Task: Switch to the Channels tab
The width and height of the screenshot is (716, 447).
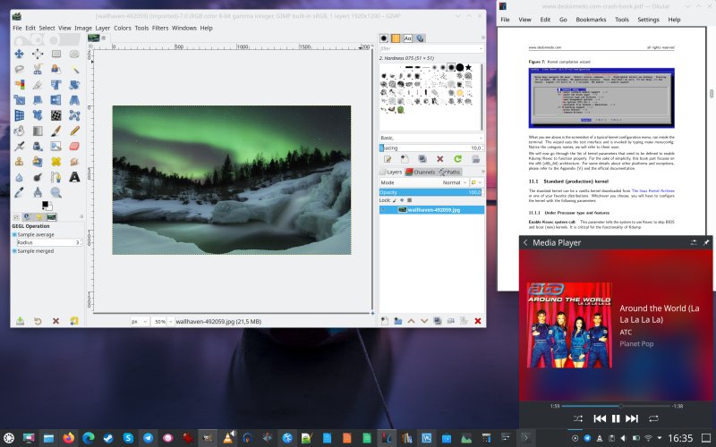Action: pos(420,172)
